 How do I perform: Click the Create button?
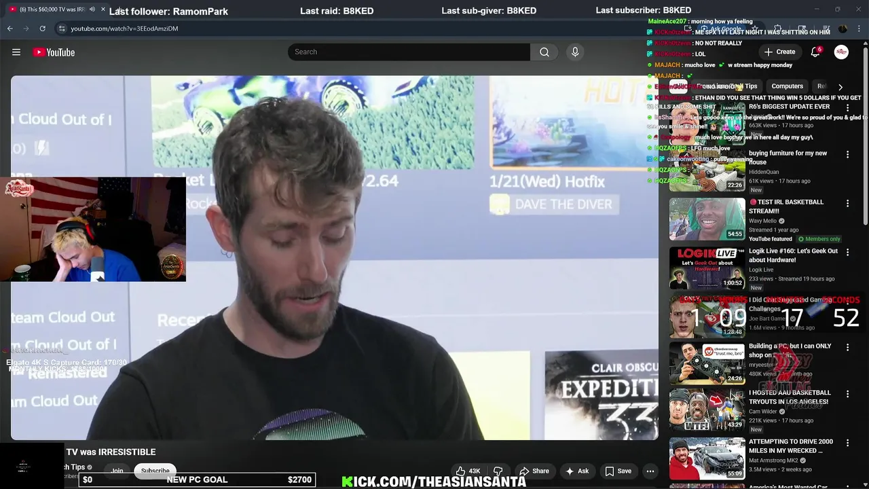point(779,52)
